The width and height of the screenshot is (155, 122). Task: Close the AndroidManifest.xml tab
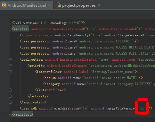tap(49, 5)
